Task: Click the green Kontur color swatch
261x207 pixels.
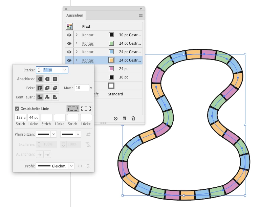Action: (111, 43)
